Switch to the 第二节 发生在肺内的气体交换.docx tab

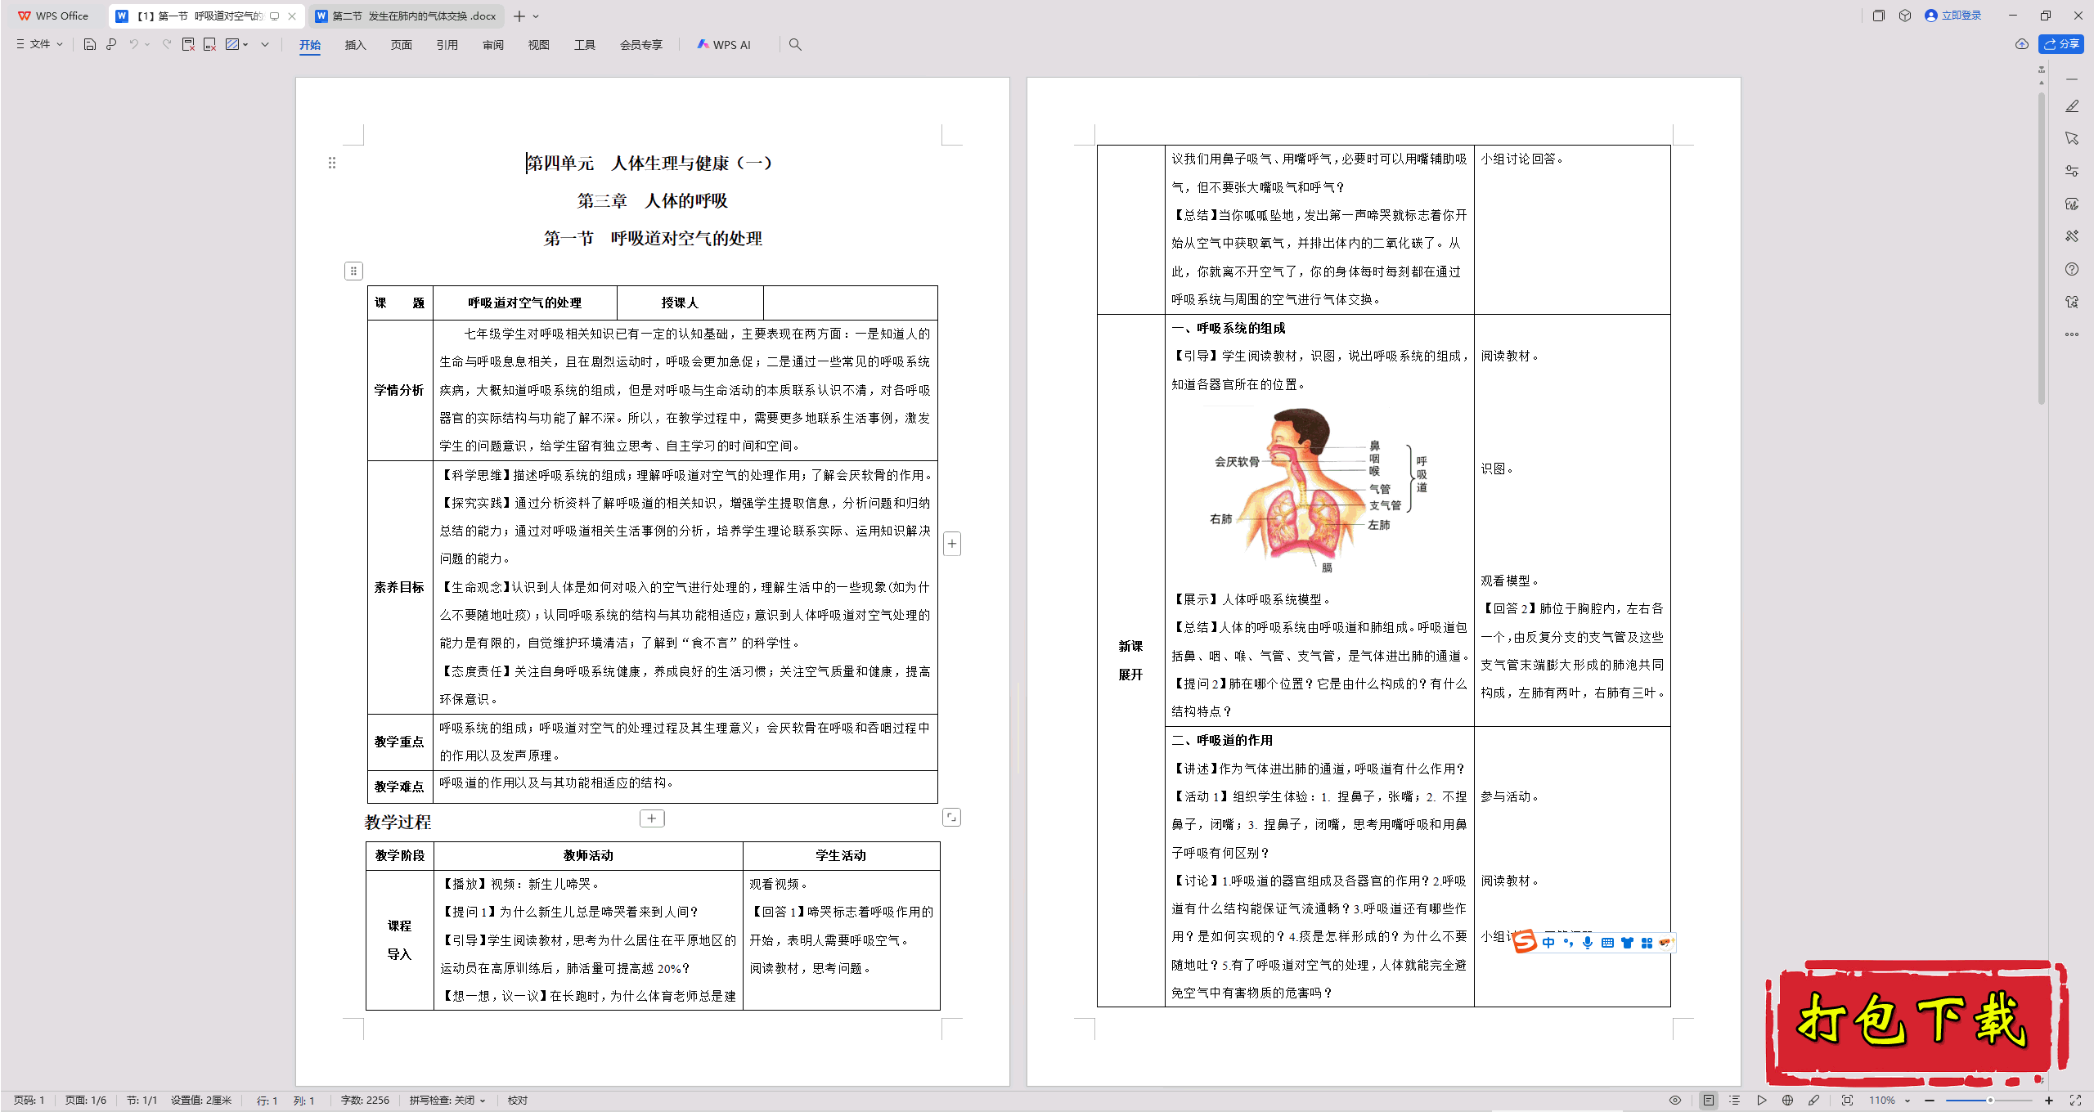[406, 16]
